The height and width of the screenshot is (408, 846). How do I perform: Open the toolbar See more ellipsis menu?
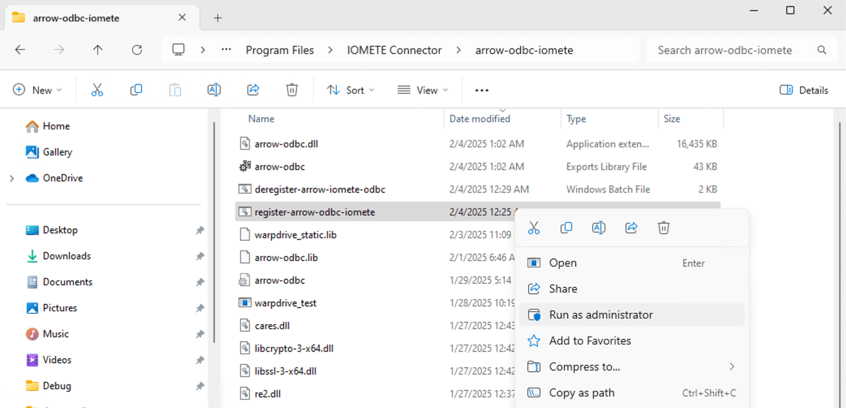[482, 90]
